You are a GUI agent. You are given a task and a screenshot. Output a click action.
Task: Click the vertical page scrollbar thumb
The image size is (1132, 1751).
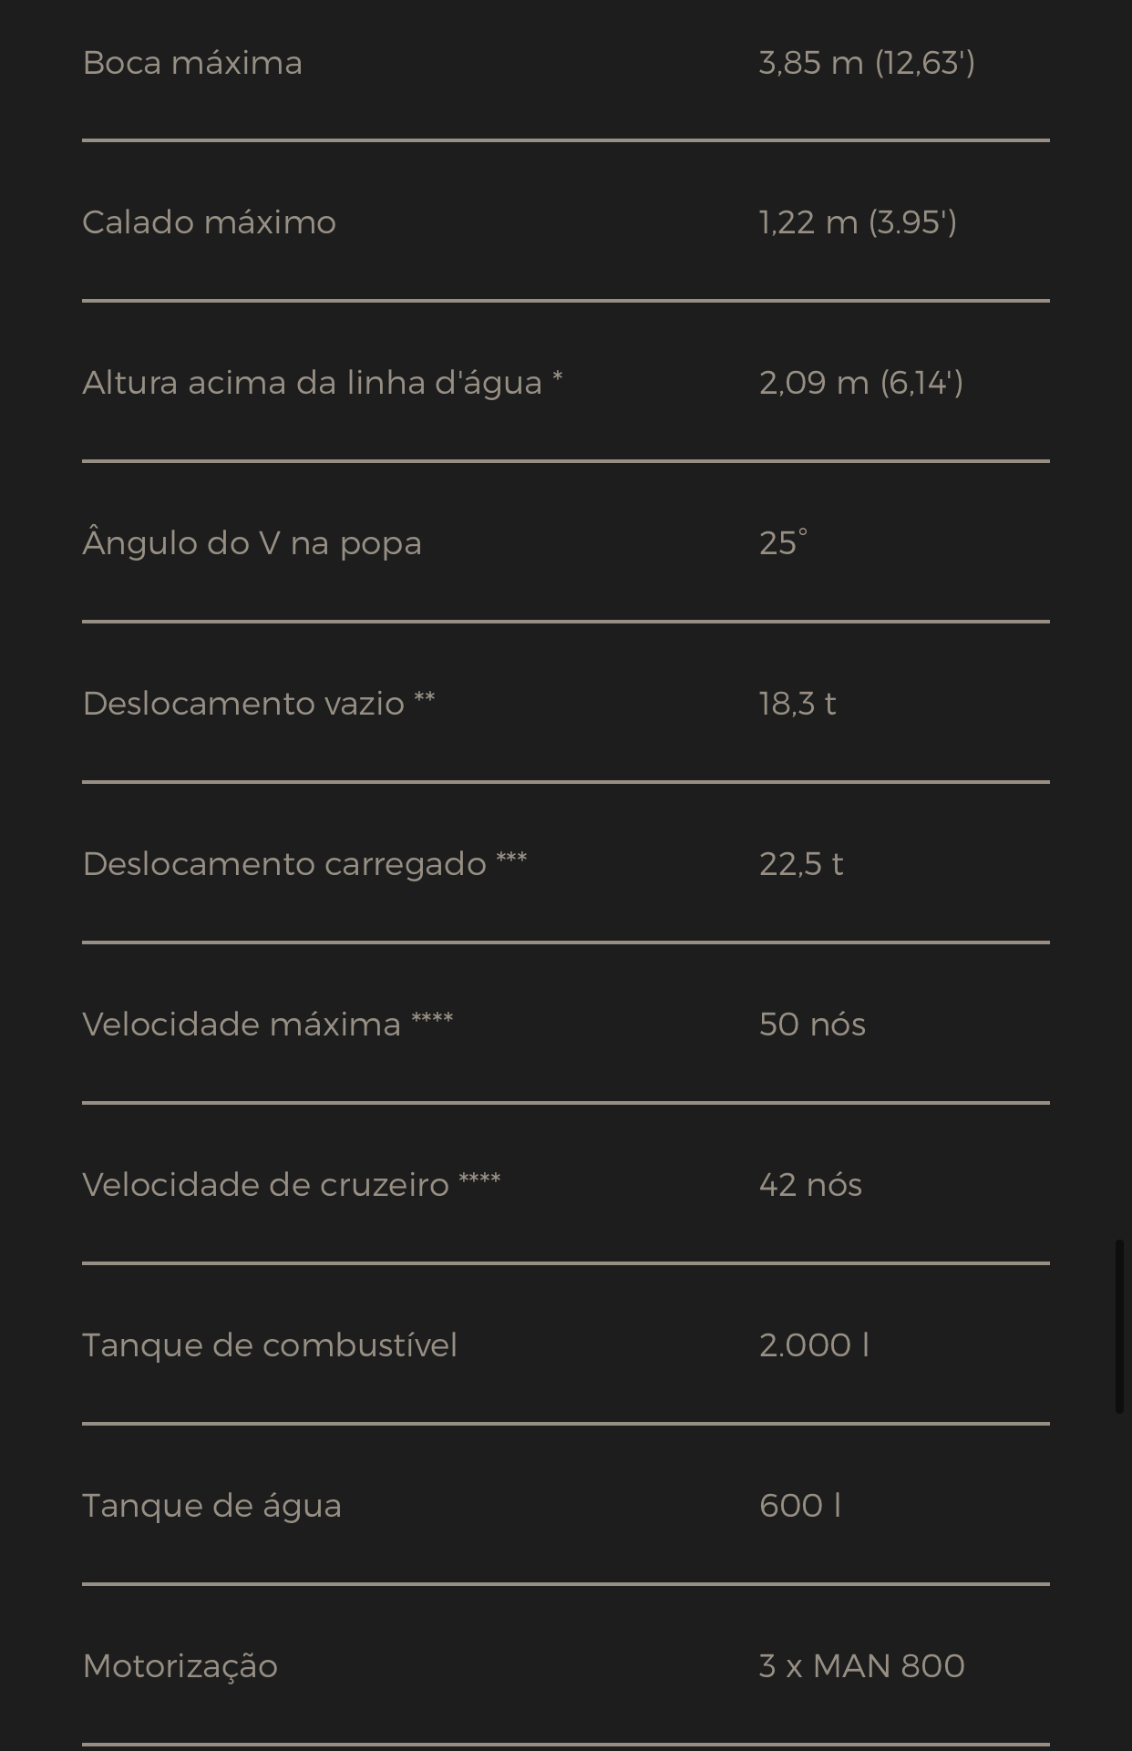coord(1119,1326)
